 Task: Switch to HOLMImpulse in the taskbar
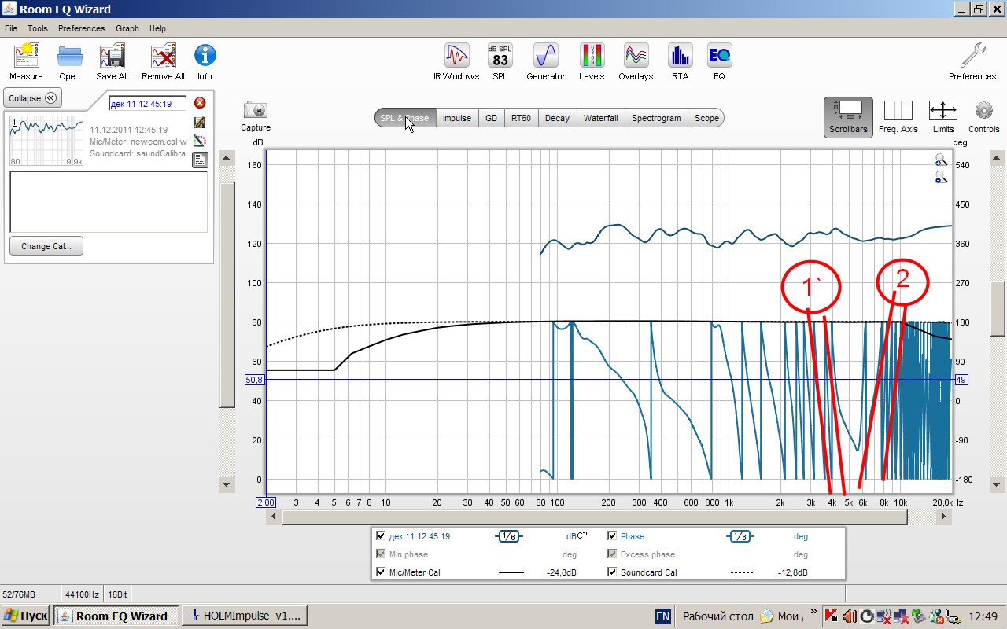pyautogui.click(x=244, y=616)
